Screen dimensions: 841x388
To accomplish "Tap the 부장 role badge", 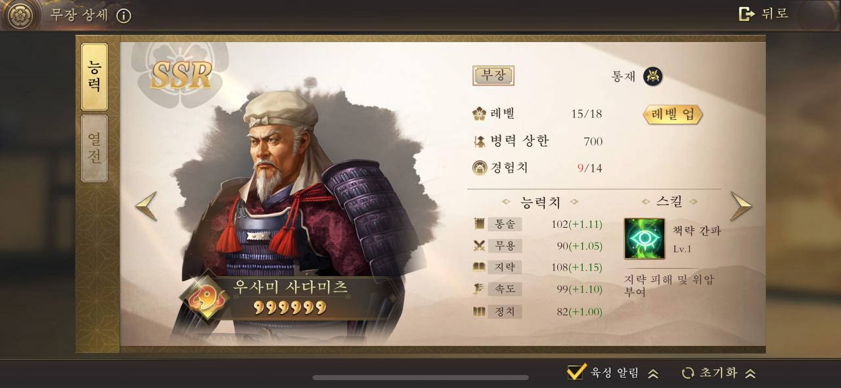I will tap(493, 75).
